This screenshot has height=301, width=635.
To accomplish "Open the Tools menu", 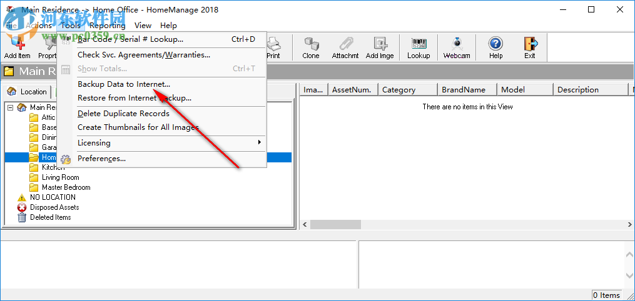I will (71, 26).
